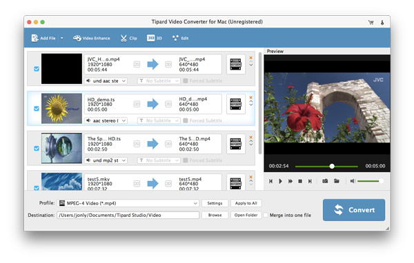Image resolution: width=414 pixels, height=263 pixels.
Task: Remove HD_demo.ts with its orange X
Action: click(251, 98)
